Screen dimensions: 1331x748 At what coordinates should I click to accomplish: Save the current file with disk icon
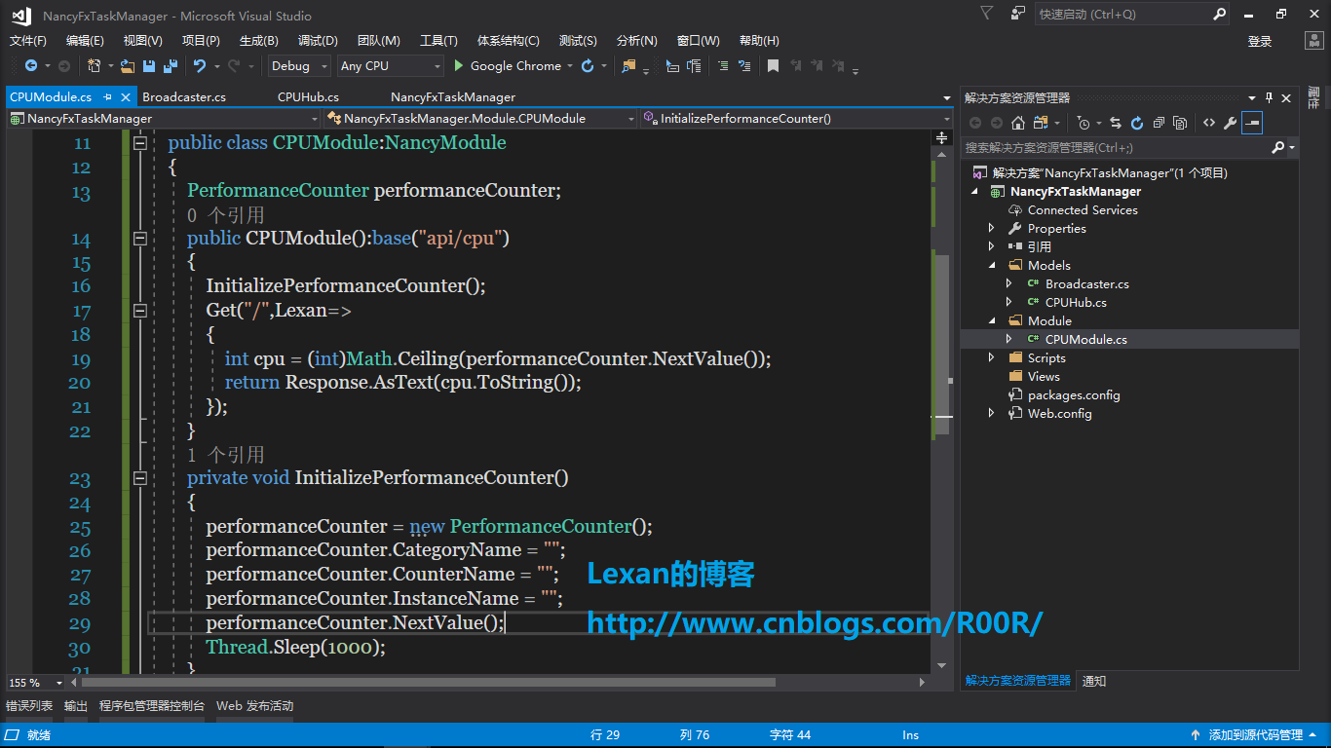click(149, 66)
